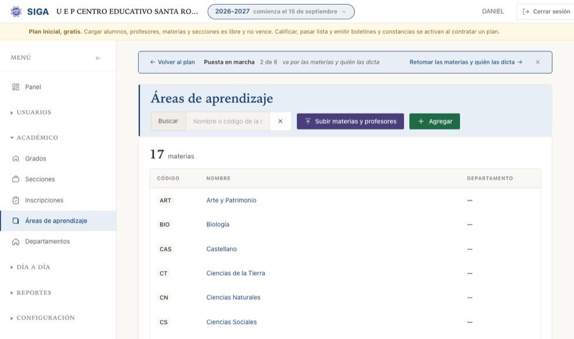
Task: Dismiss the Puesta en marcha banner
Action: pos(538,62)
